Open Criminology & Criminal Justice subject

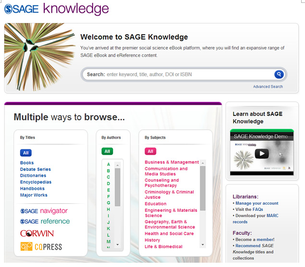click(169, 195)
